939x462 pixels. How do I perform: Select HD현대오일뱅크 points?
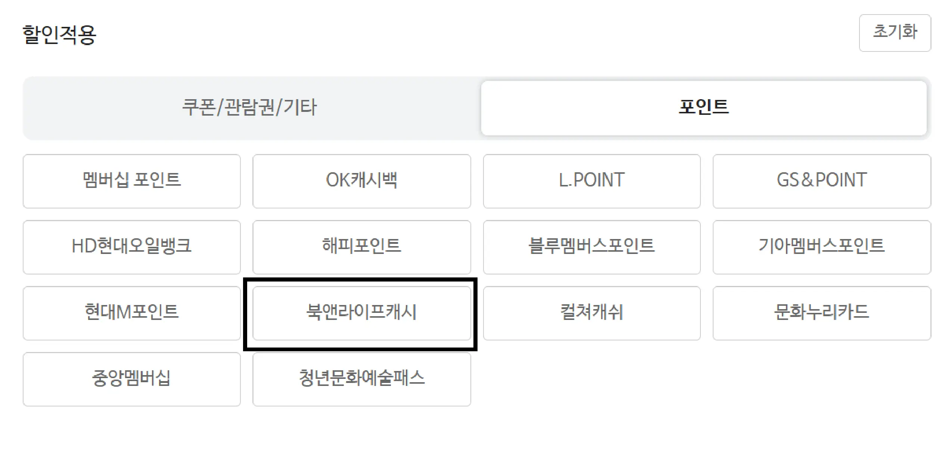(x=132, y=247)
